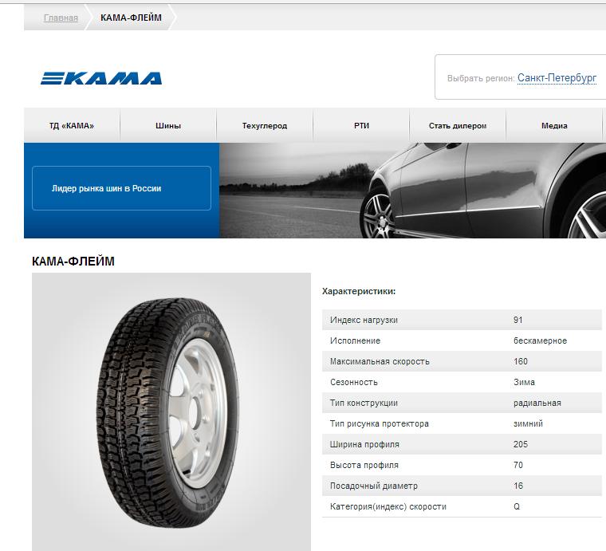Open the Главная breadcrumb link
The width and height of the screenshot is (606, 551).
tap(61, 18)
